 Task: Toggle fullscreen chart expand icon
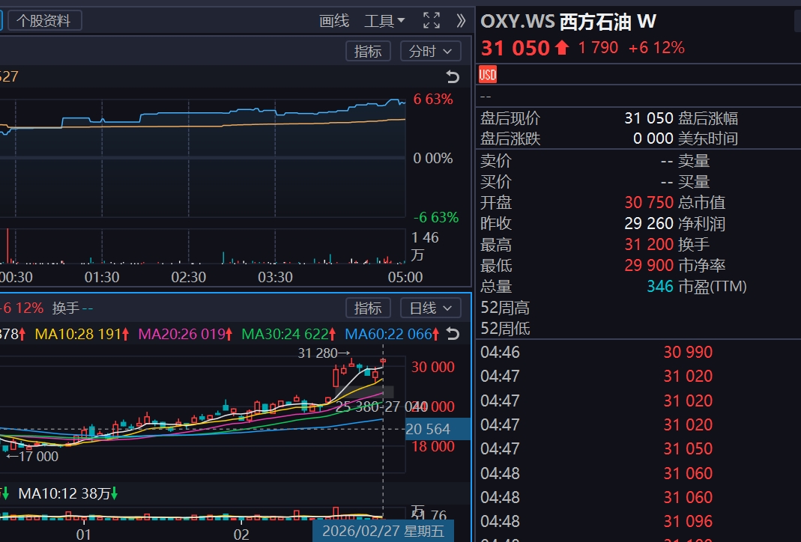coord(432,20)
